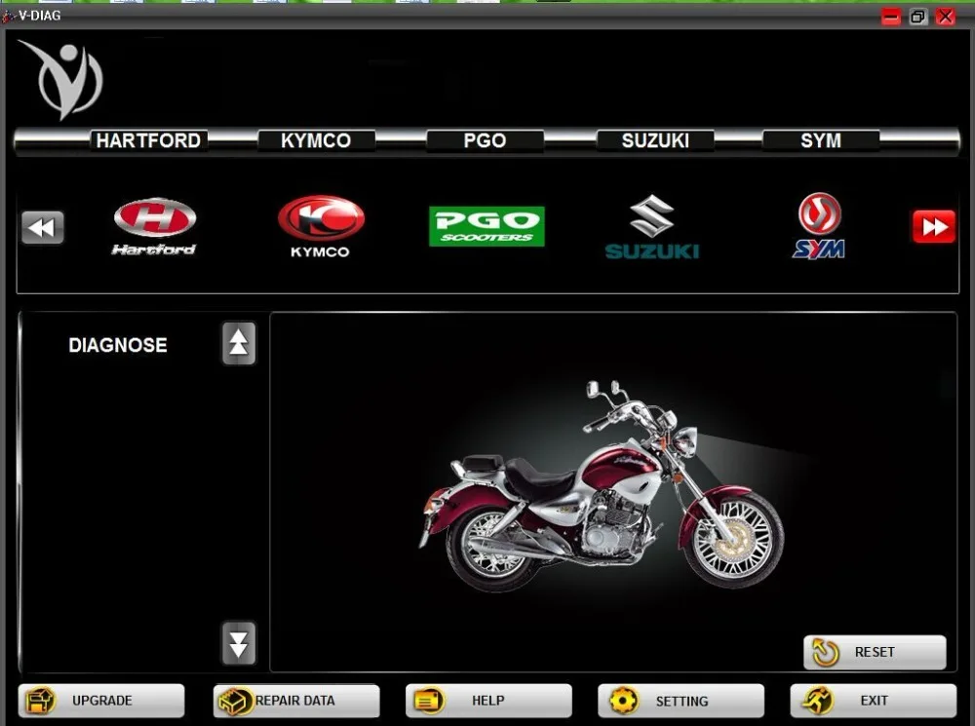
Task: Show next brands with red forward arrow
Action: pos(933,226)
